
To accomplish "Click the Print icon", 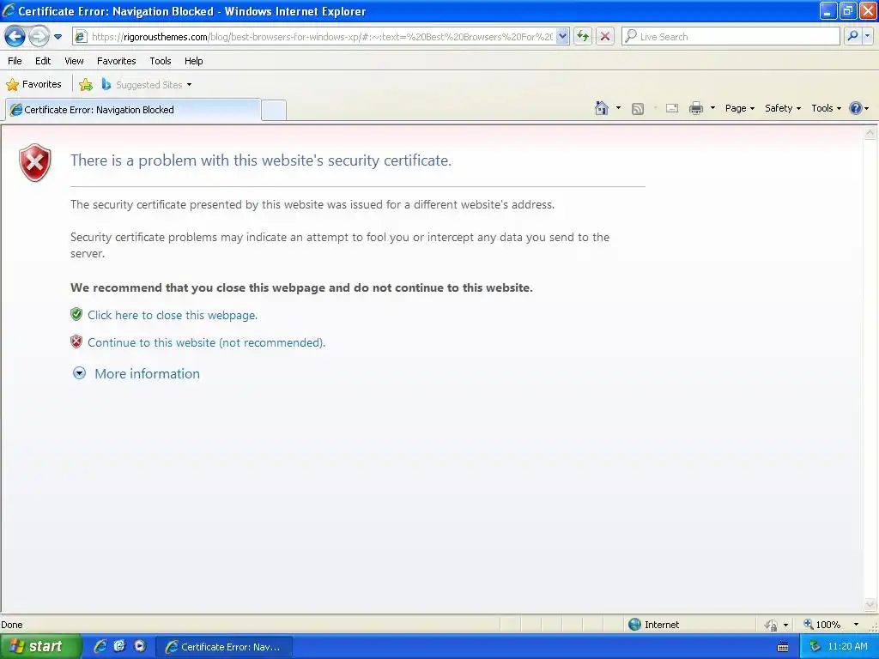I will click(696, 108).
